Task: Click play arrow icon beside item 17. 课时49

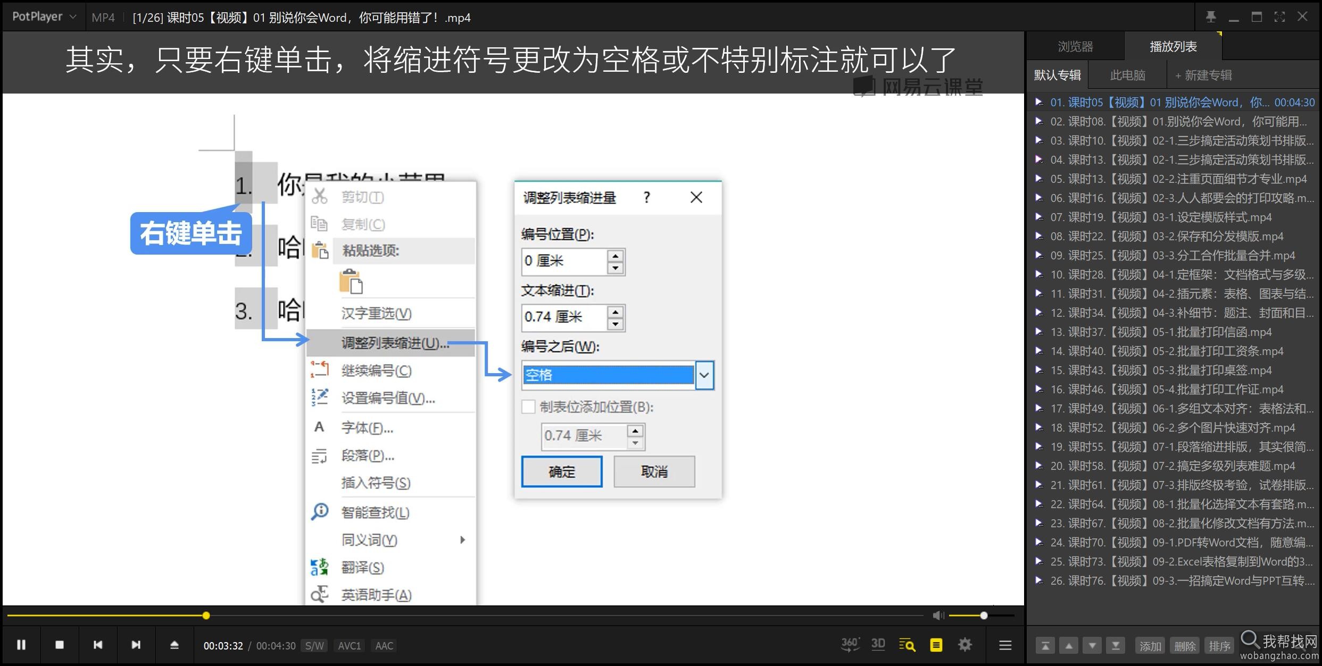Action: [1038, 408]
